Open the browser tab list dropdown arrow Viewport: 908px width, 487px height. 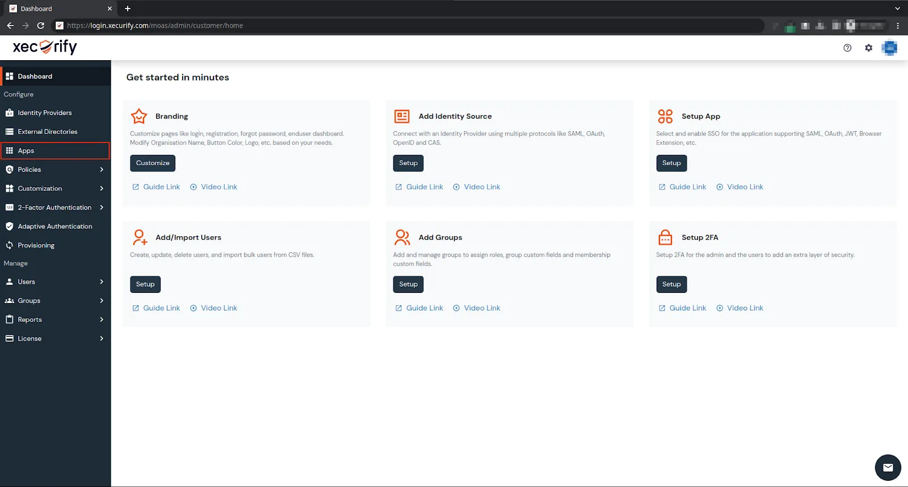tap(897, 9)
